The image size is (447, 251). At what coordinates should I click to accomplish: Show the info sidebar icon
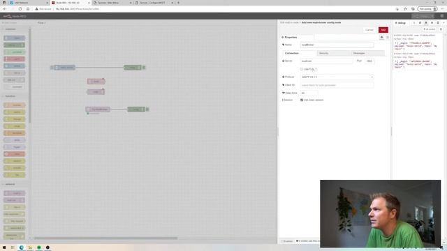click(414, 23)
